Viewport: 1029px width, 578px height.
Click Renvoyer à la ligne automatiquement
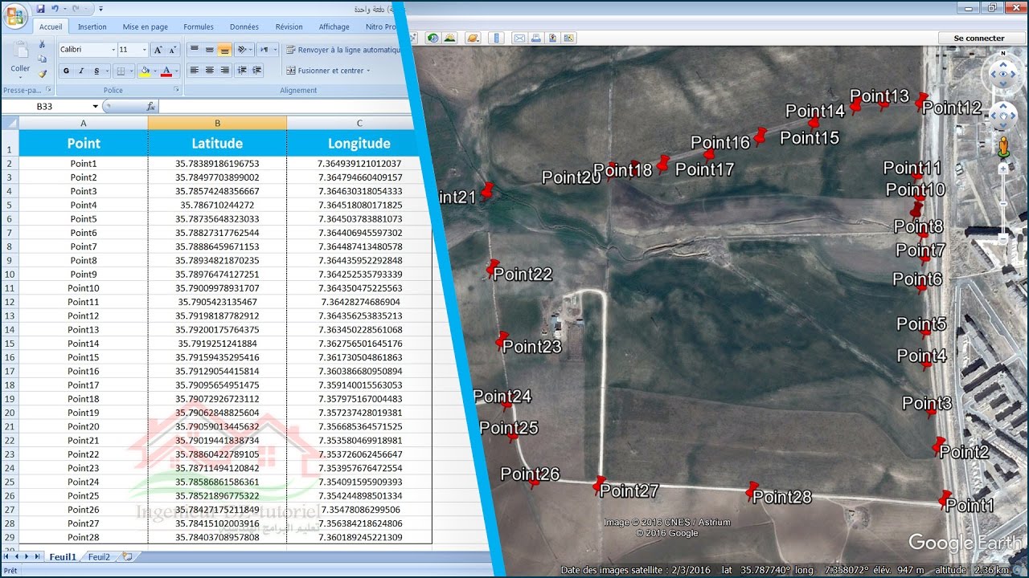343,50
